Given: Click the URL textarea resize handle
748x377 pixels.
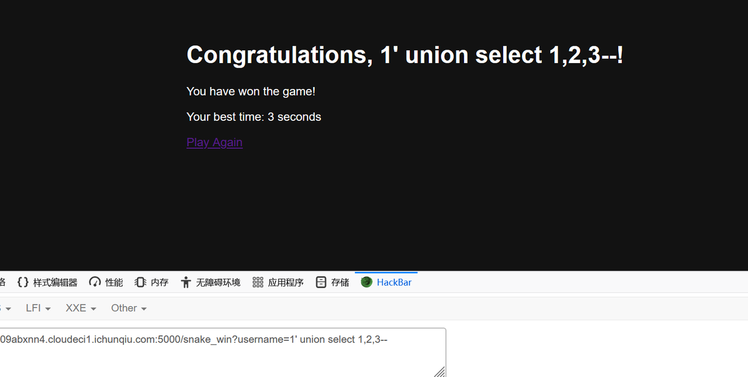Looking at the screenshot, I should point(439,372).
